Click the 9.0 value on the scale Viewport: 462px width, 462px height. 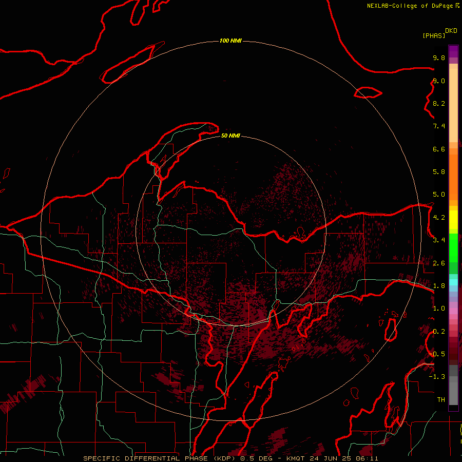click(x=439, y=81)
